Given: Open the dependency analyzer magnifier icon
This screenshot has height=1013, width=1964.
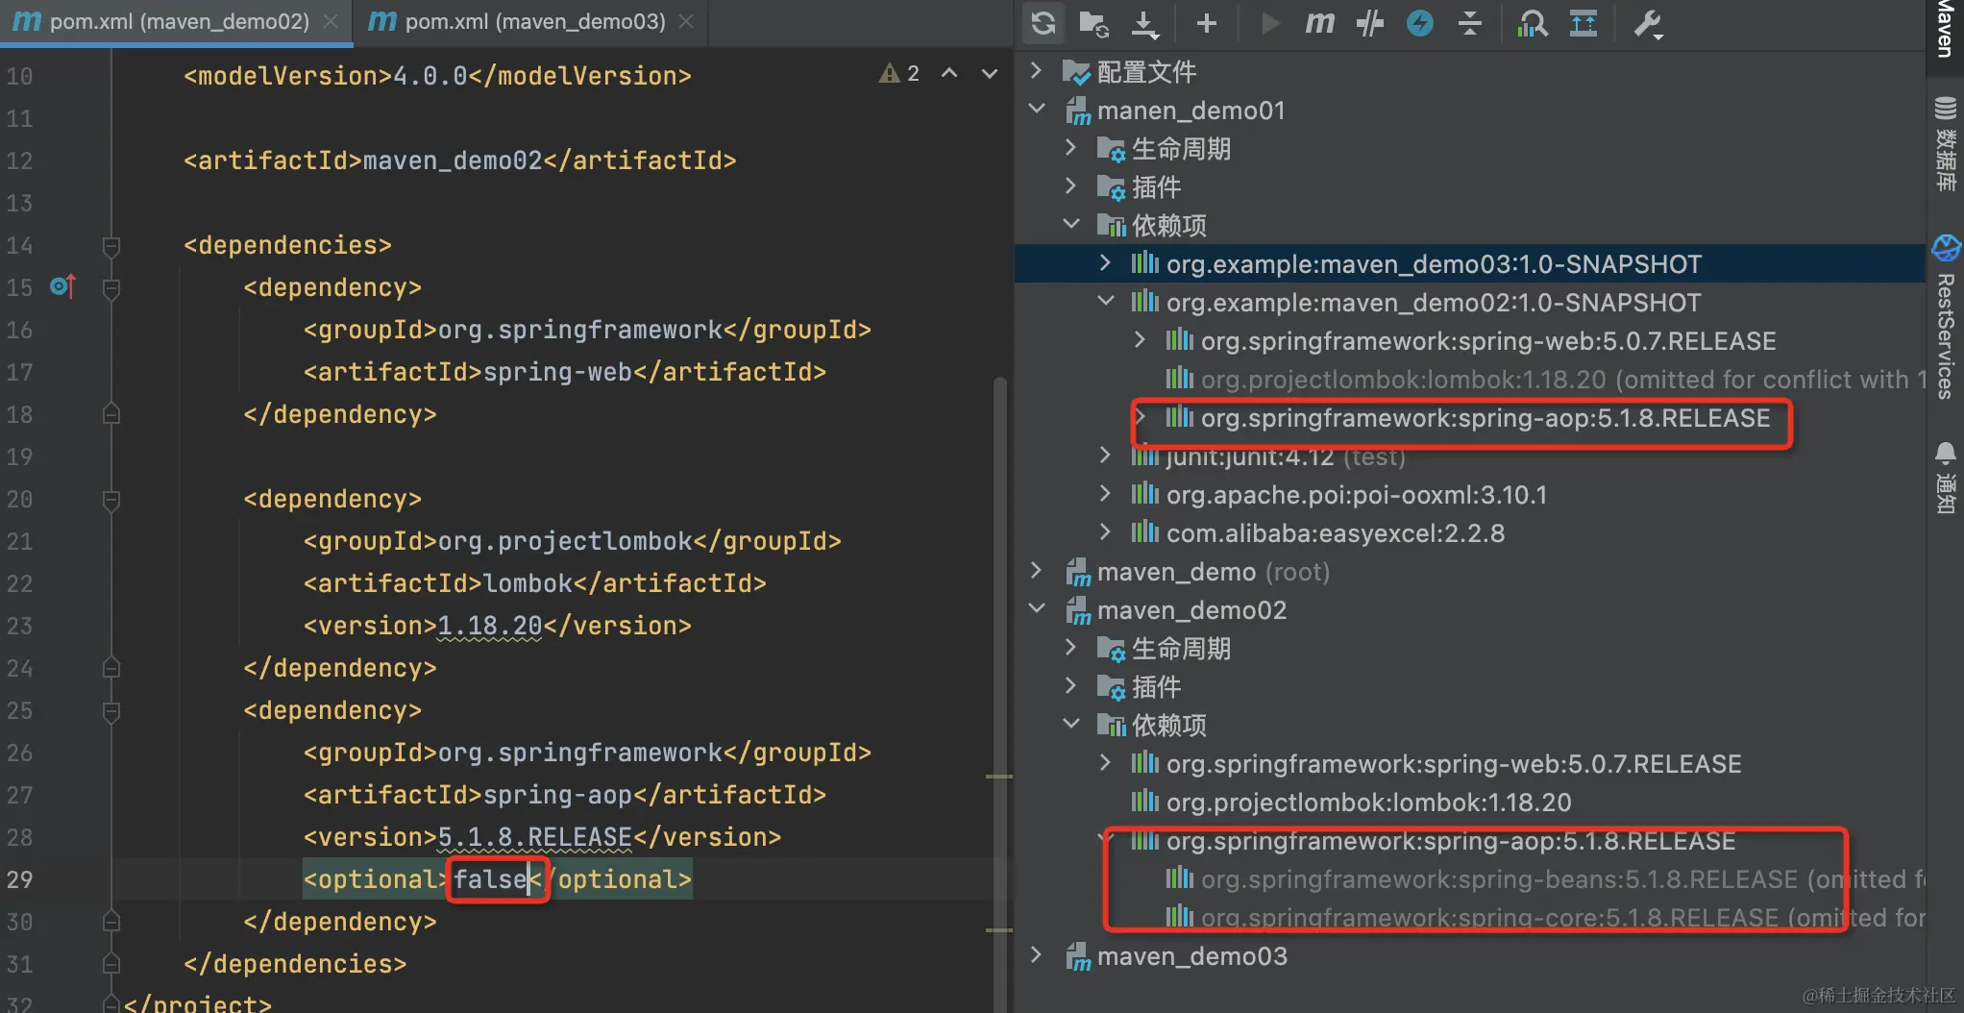Looking at the screenshot, I should pyautogui.click(x=1533, y=23).
